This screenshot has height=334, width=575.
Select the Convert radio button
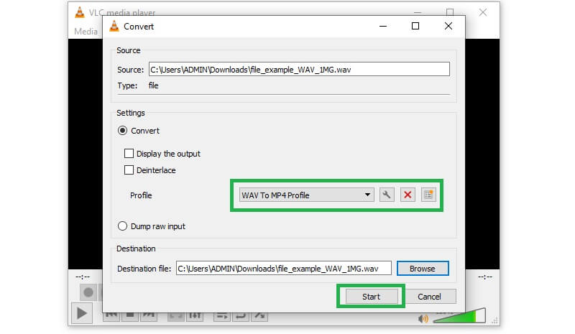click(122, 131)
